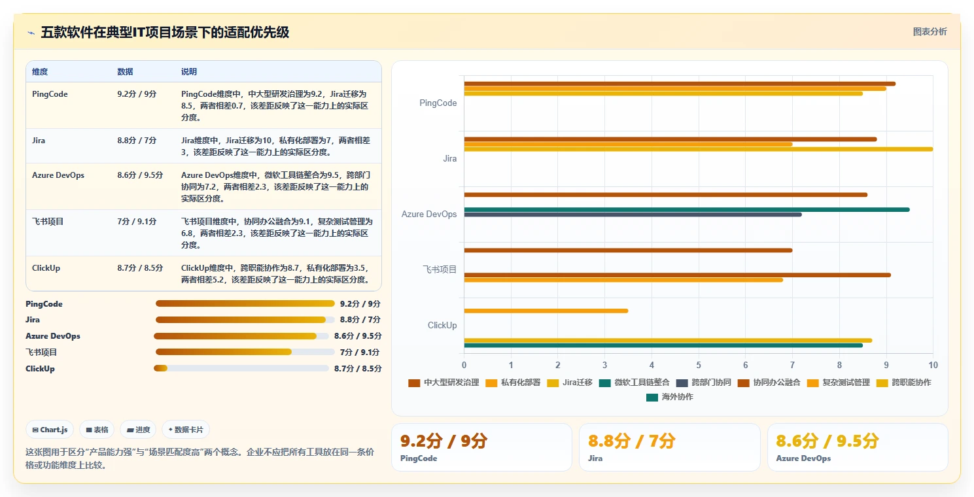The width and height of the screenshot is (974, 497).
Task: Select the Chart.js chip
Action: click(x=50, y=430)
